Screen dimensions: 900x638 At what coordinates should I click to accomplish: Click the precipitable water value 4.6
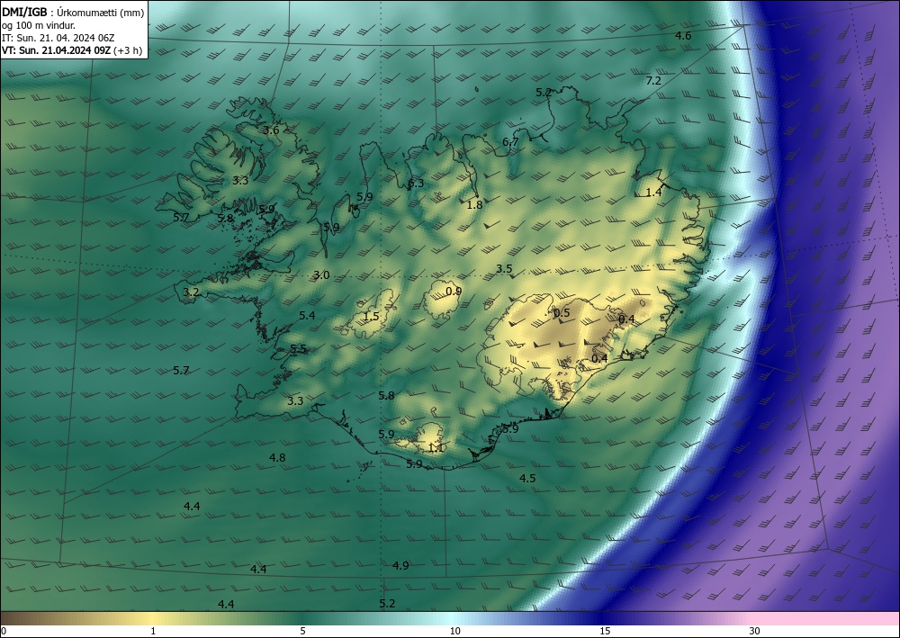[x=683, y=36]
